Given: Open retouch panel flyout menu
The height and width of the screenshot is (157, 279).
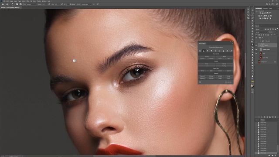Looking at the screenshot, I should (x=232, y=44).
